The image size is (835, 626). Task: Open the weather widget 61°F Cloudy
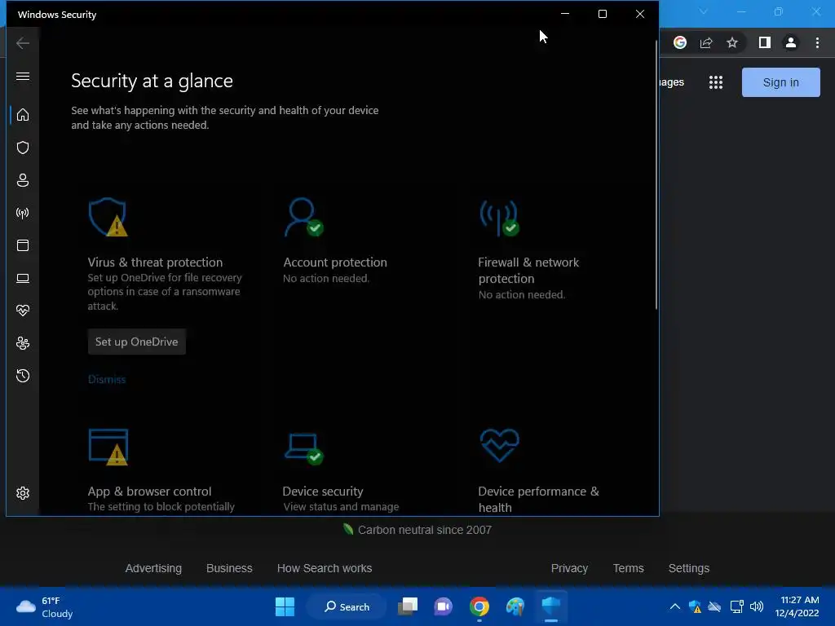pyautogui.click(x=45, y=606)
